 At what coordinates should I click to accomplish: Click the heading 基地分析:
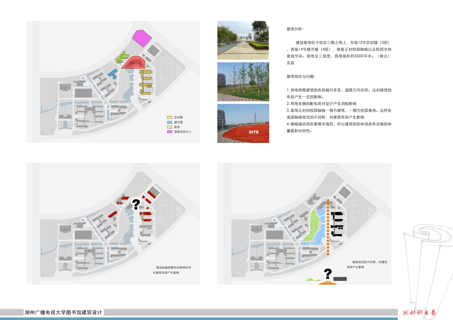295,29
